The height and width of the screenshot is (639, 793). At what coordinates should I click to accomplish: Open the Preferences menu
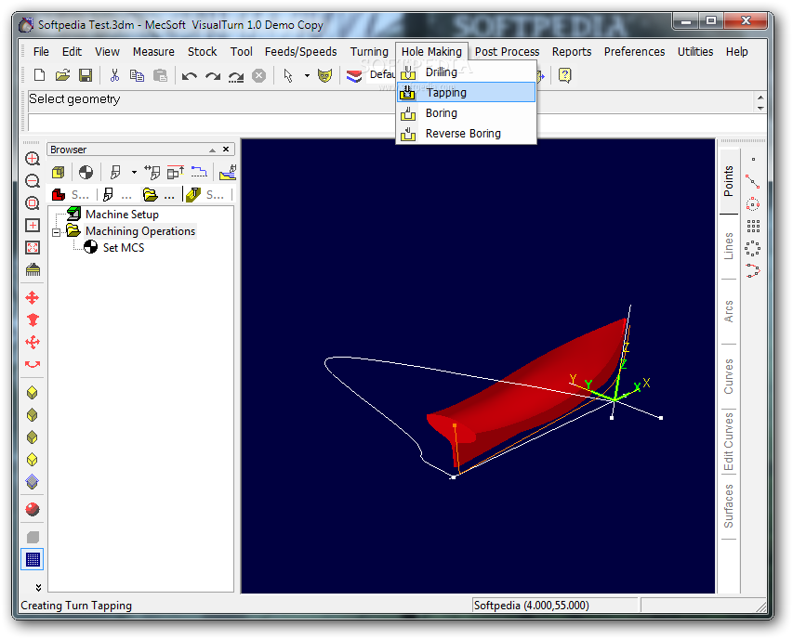tap(634, 51)
